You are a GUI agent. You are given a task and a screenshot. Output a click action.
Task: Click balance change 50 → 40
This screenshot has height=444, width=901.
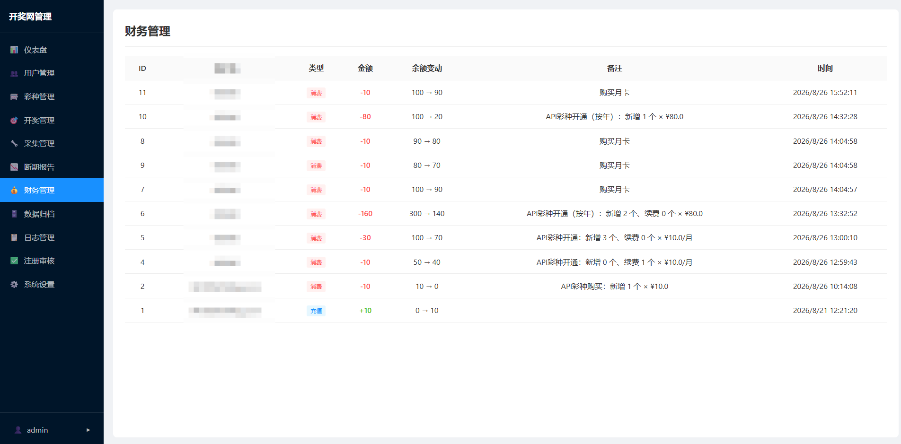click(427, 262)
